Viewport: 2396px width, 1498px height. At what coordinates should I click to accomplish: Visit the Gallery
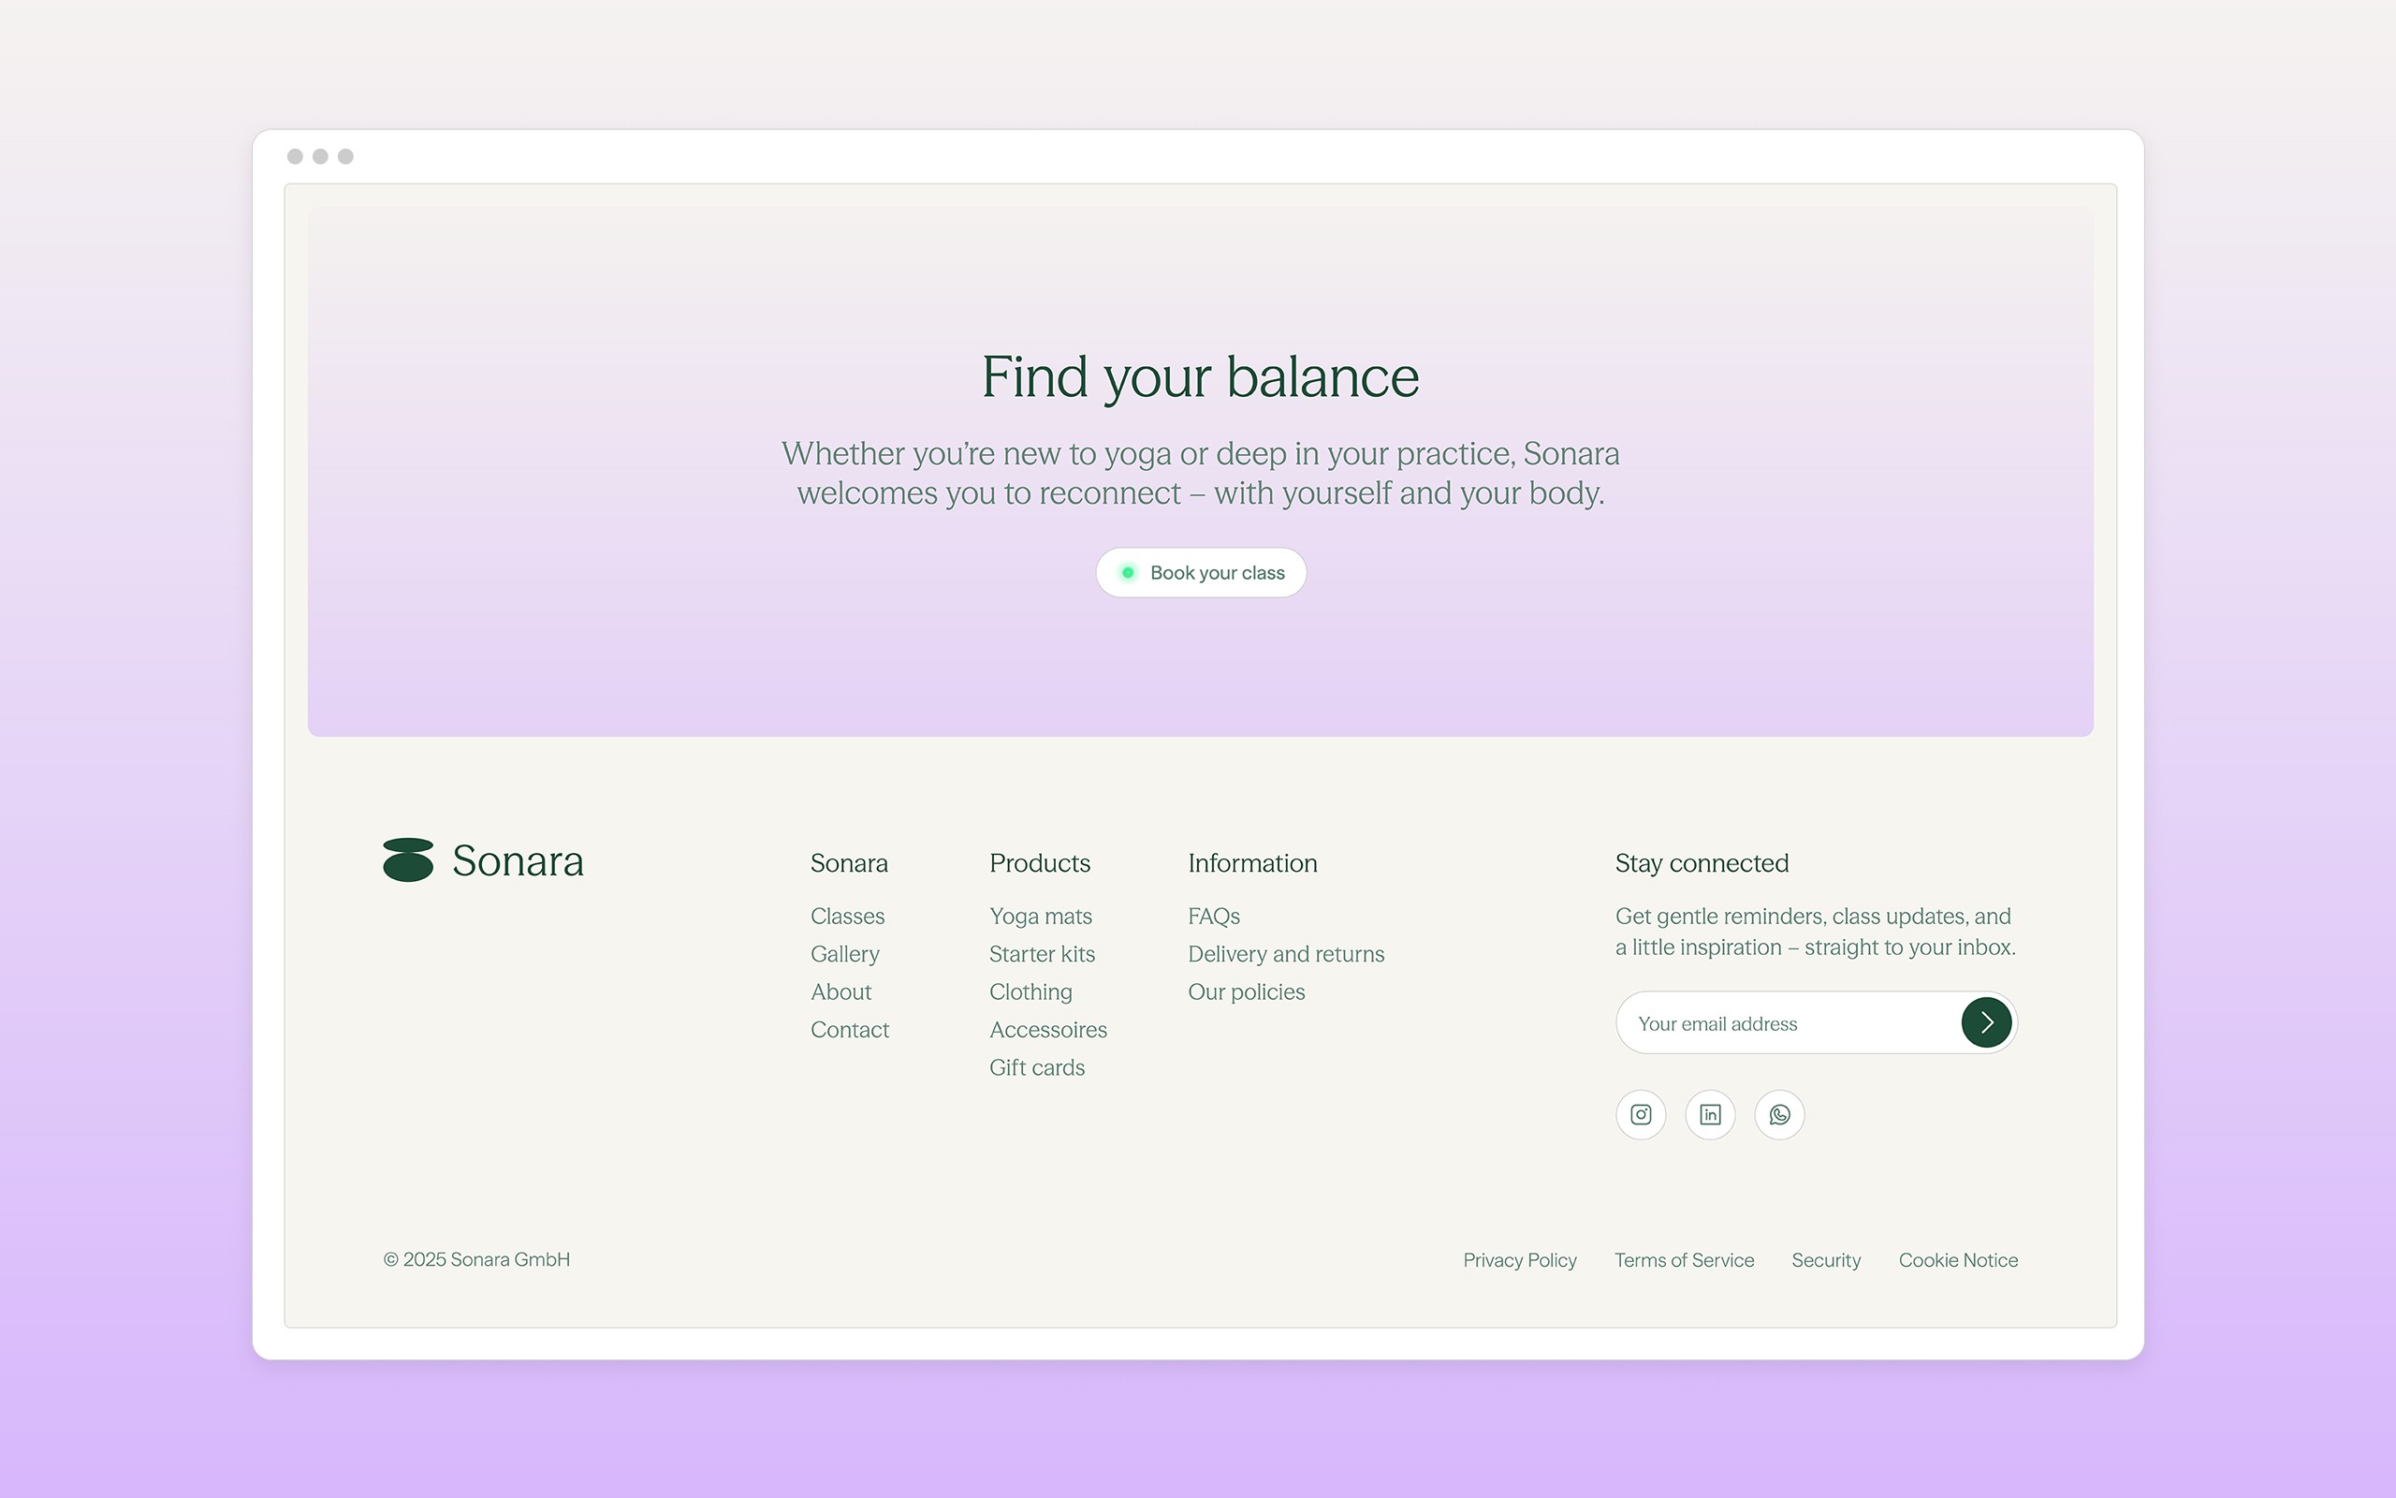point(844,953)
